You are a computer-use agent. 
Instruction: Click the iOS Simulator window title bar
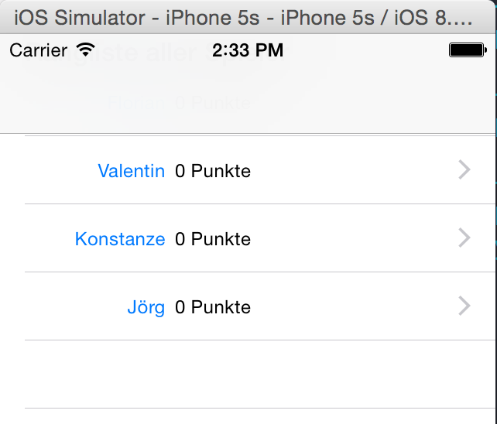247,17
